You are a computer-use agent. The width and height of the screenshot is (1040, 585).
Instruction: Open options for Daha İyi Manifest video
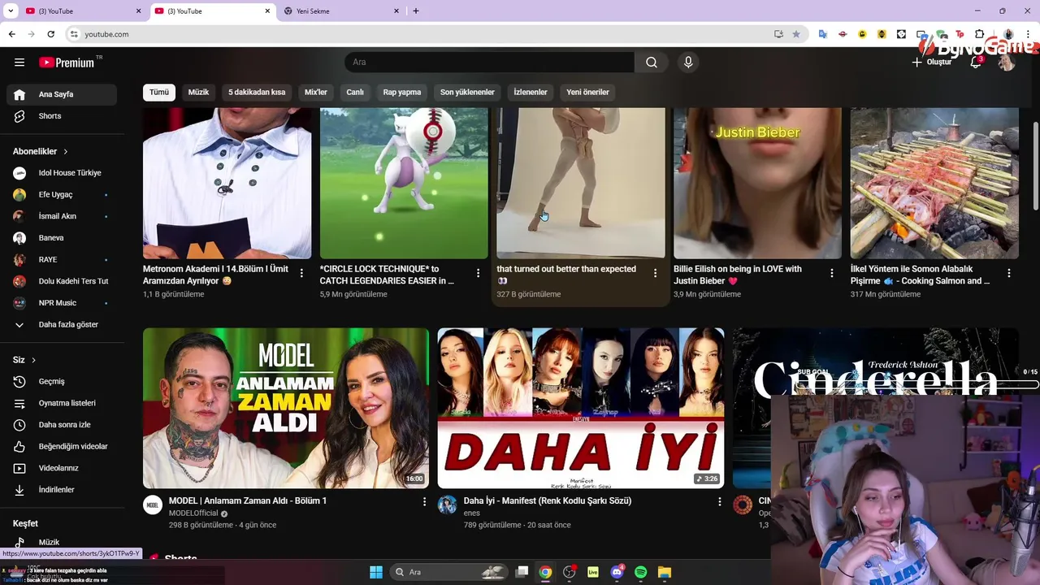click(x=719, y=502)
